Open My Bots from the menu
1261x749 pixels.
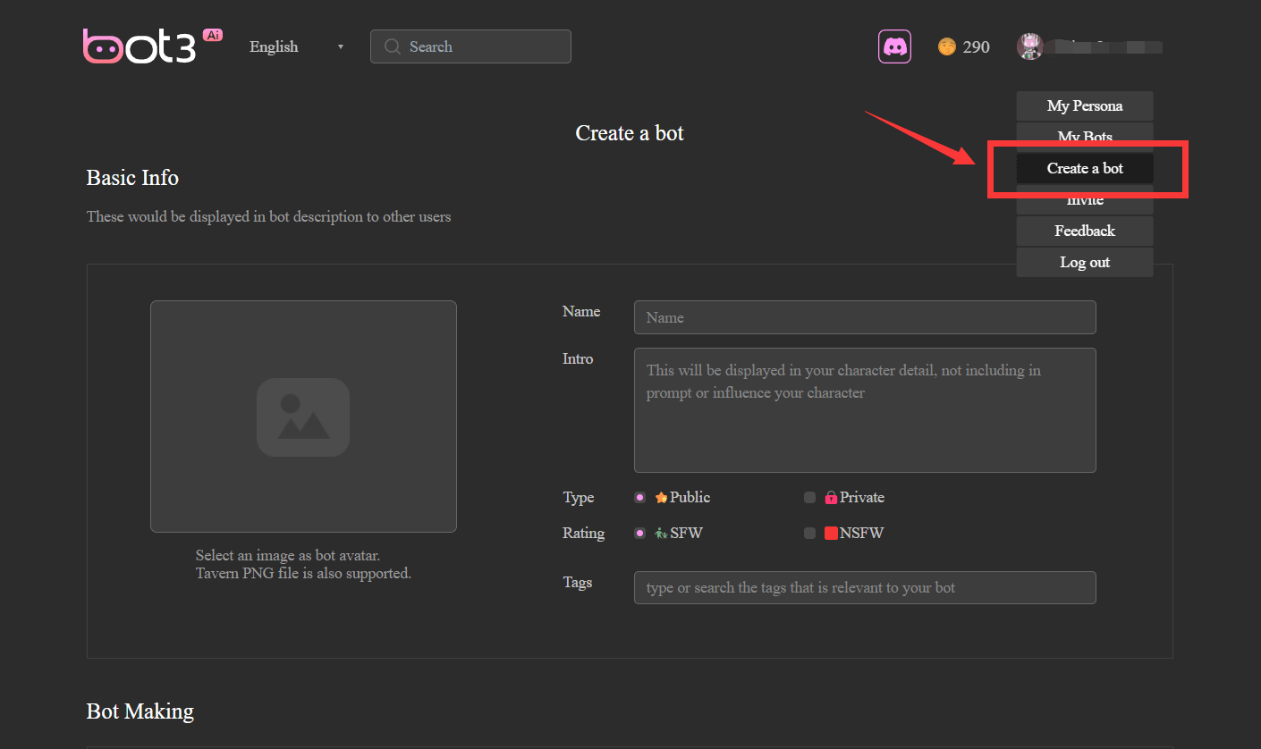(x=1084, y=137)
